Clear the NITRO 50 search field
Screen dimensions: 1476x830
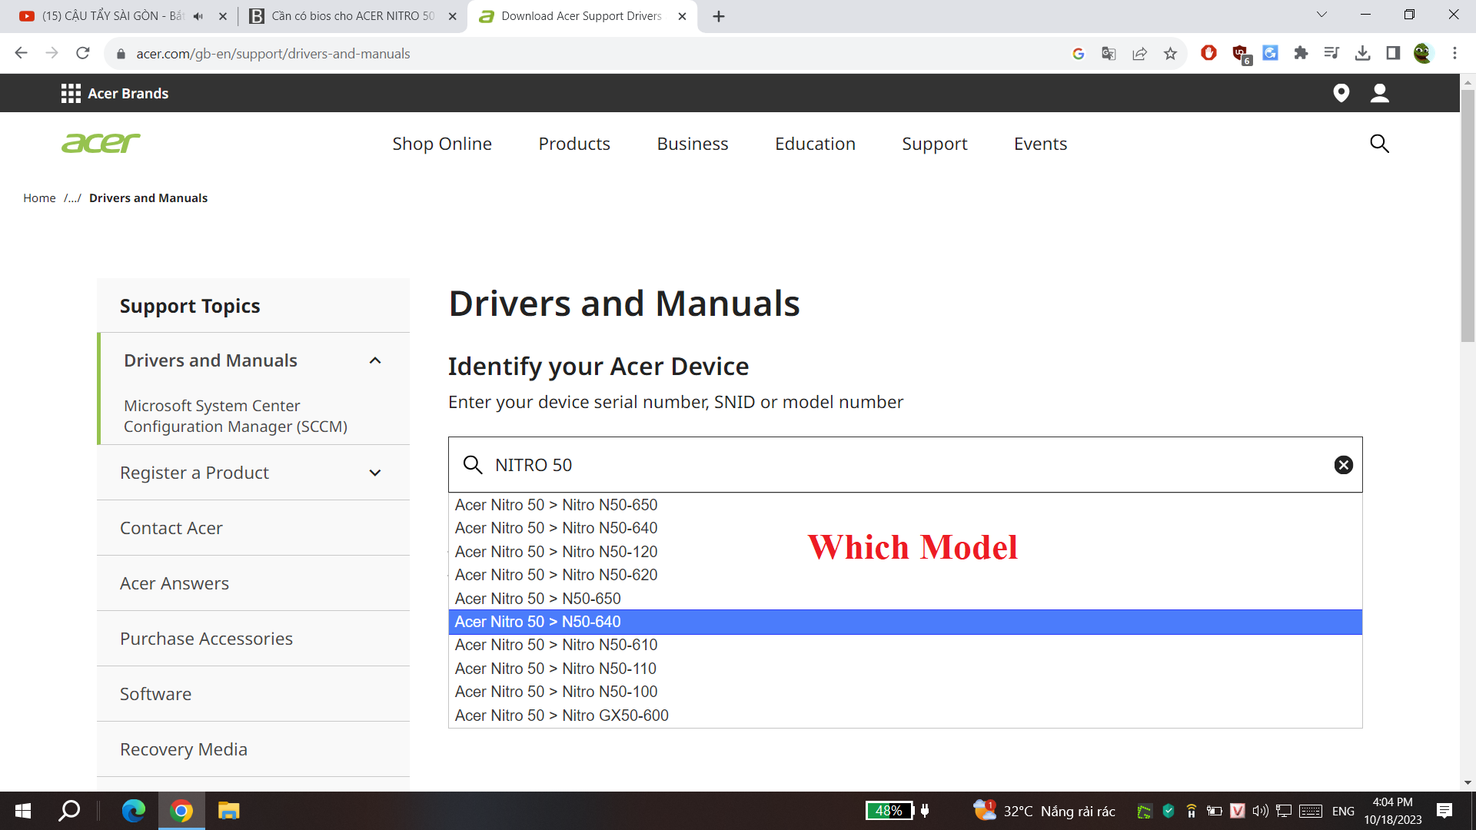click(x=1343, y=465)
